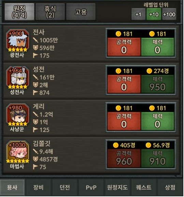The width and height of the screenshot is (184, 197).
Task: Click the flag icon of 게리
Action: tap(35, 130)
